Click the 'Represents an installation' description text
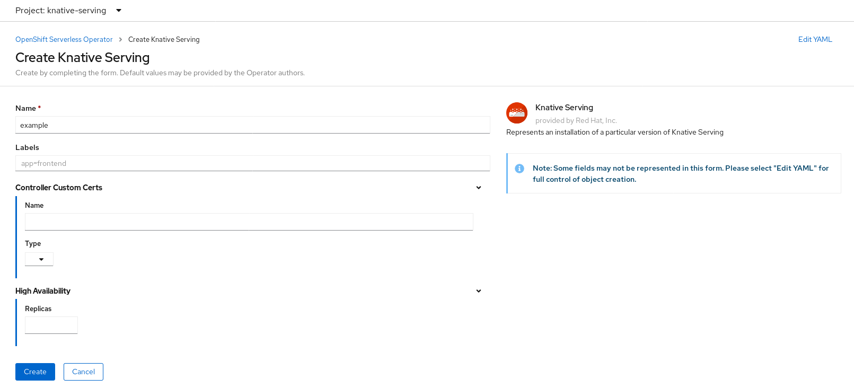Screen dimensions: 854x388 [615, 132]
